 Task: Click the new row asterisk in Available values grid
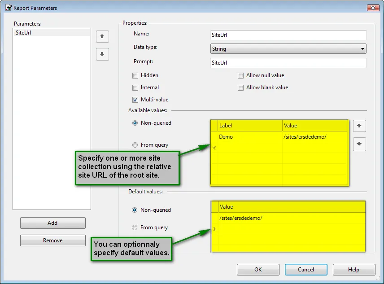pos(214,148)
